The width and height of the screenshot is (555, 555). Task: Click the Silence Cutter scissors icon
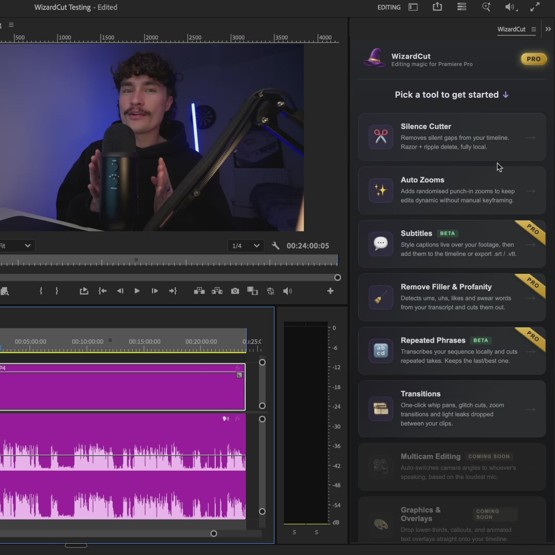pos(380,137)
